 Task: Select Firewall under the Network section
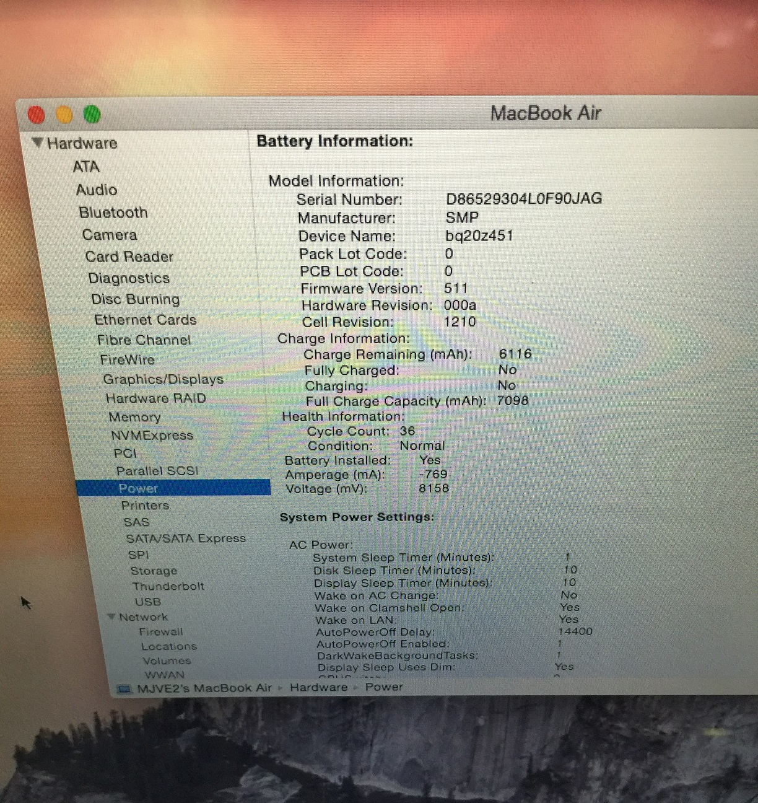click(160, 631)
